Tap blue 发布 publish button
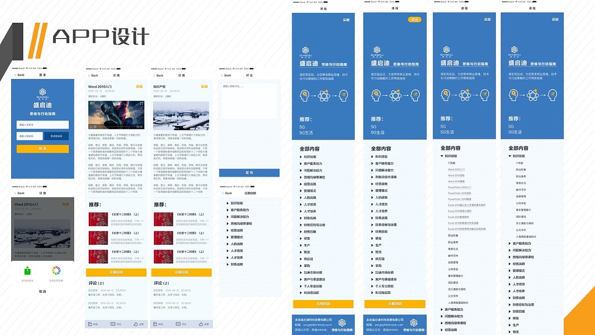Image resolution: width=595 pixels, height=335 pixels. (x=249, y=173)
